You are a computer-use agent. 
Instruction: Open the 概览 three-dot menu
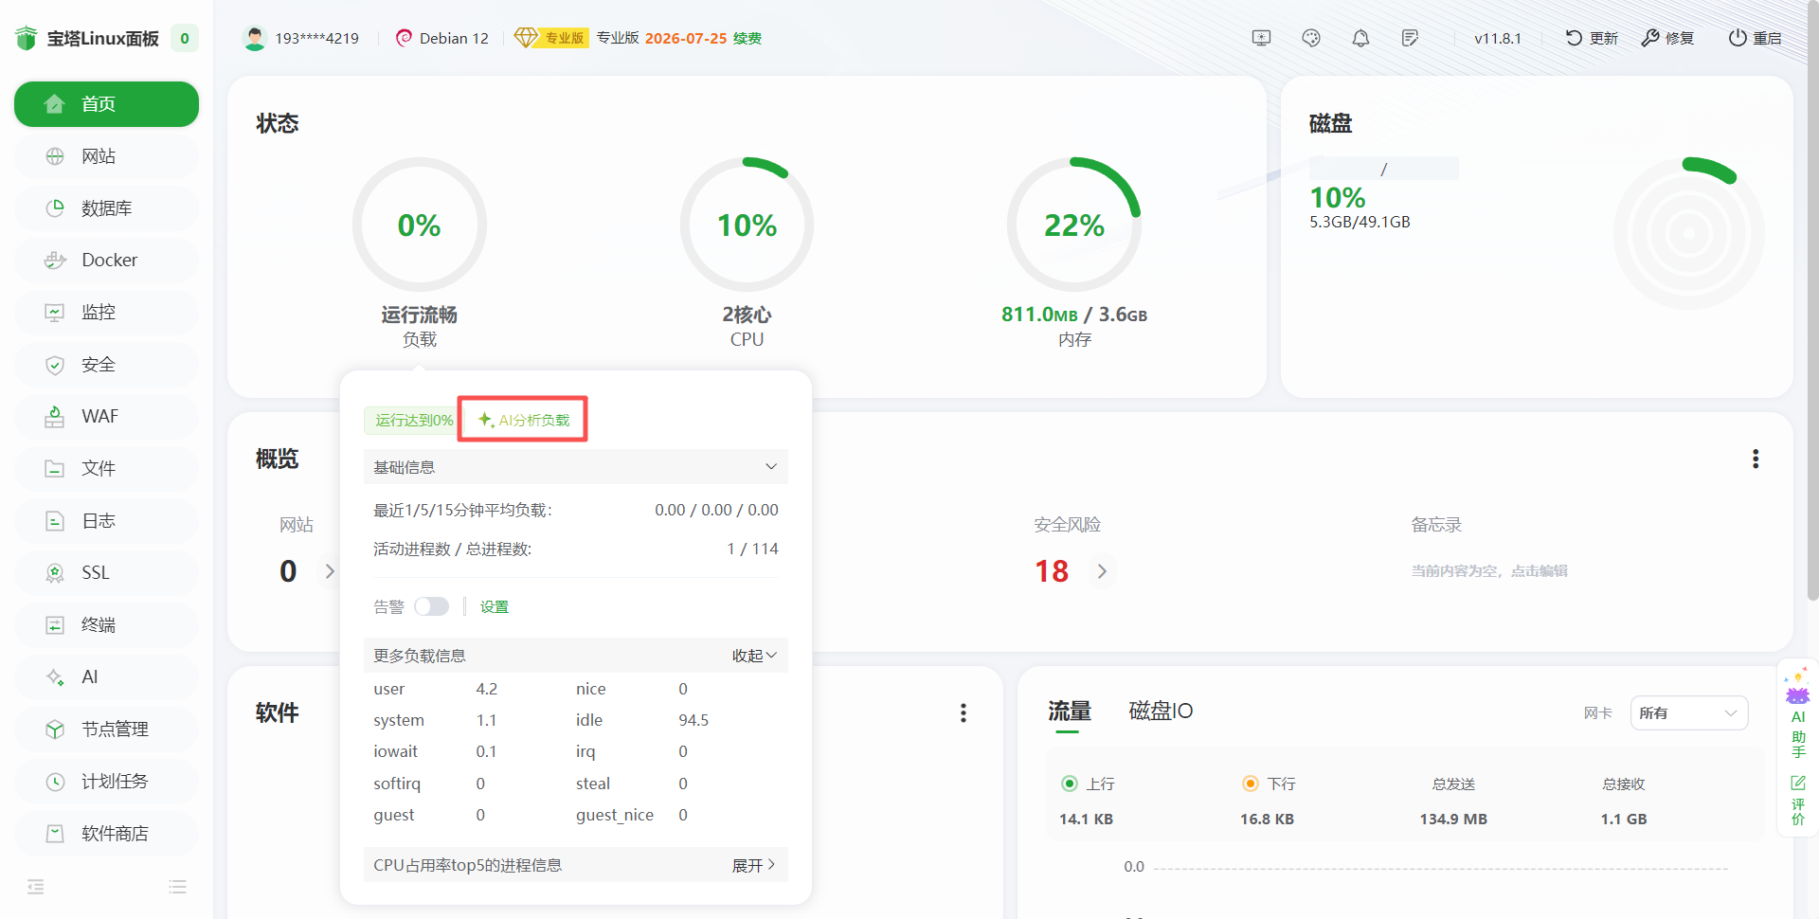tap(1756, 459)
